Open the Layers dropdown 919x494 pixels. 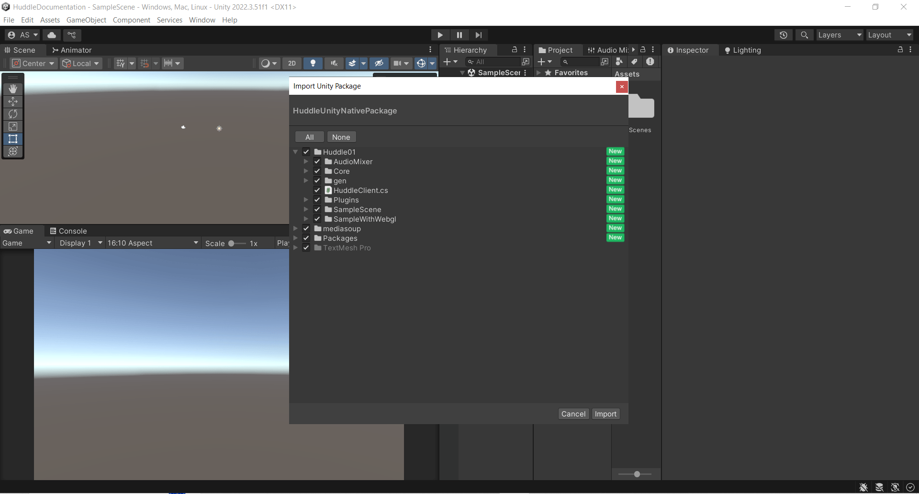(839, 35)
